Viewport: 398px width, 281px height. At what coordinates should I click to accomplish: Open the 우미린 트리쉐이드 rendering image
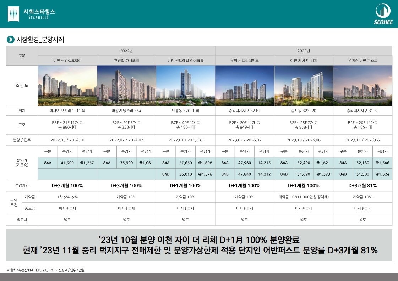coord(245,86)
